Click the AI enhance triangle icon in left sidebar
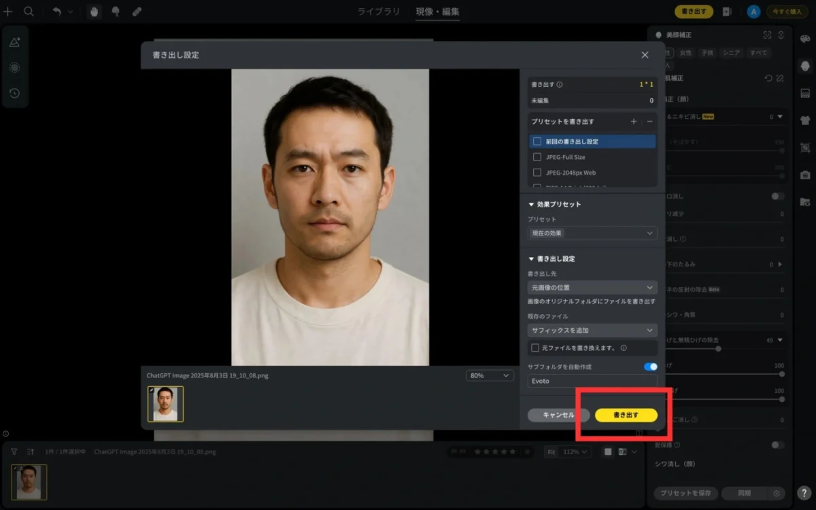 pyautogui.click(x=14, y=42)
